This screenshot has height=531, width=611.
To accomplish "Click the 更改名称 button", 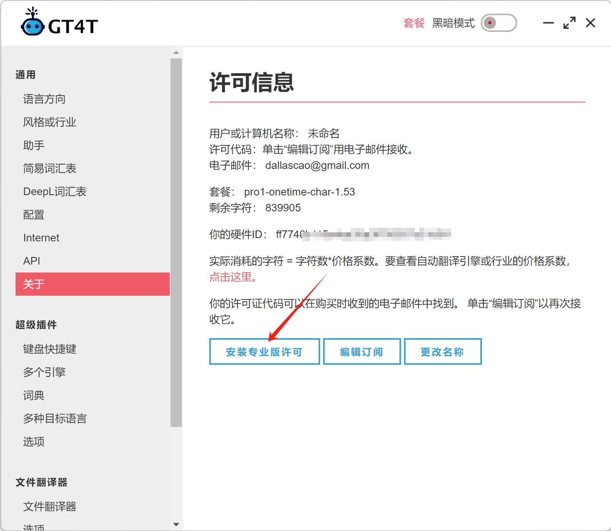I will point(442,351).
